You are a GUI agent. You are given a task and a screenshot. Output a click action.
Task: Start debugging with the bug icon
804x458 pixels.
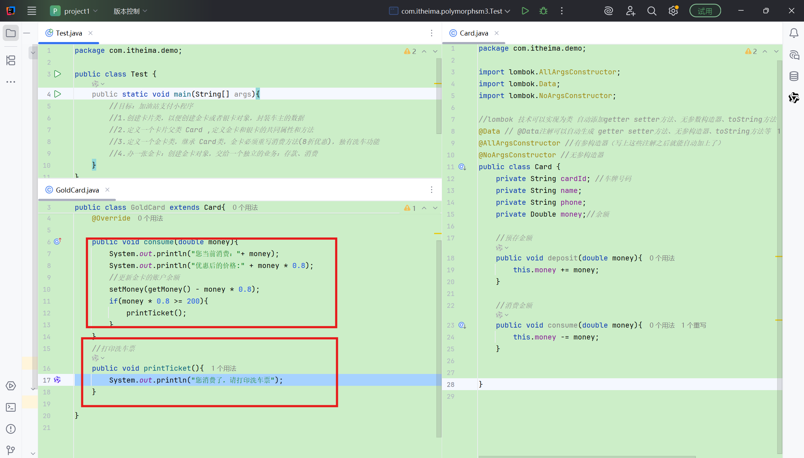click(x=543, y=11)
